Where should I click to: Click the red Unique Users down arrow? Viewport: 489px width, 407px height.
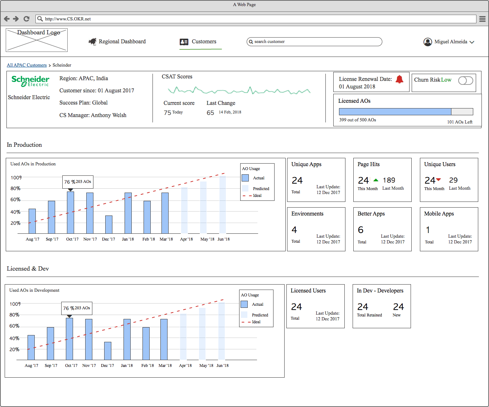pyautogui.click(x=439, y=180)
